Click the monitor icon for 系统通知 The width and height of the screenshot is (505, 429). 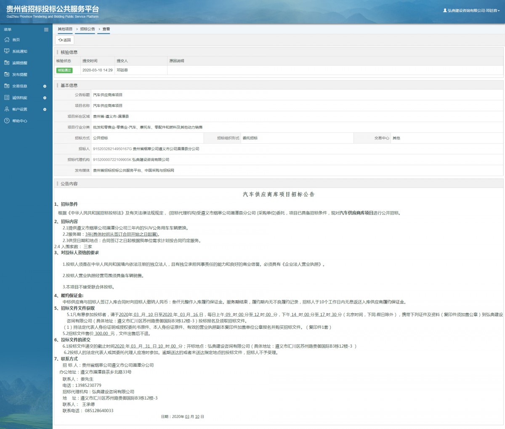[x=7, y=51]
